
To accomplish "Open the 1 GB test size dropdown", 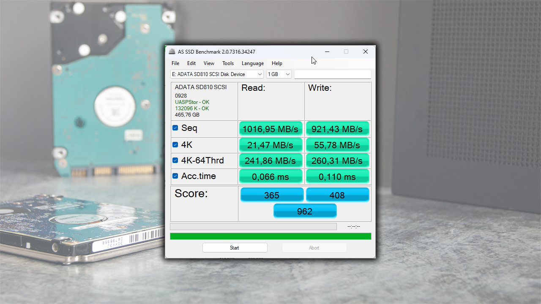I will (279, 74).
